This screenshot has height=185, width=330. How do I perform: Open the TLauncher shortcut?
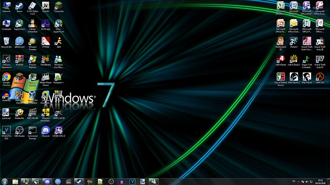pyautogui.click(x=58, y=7)
